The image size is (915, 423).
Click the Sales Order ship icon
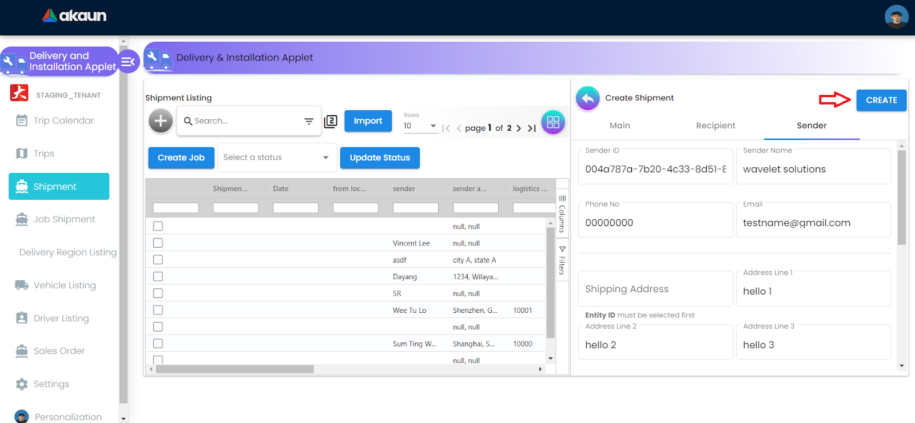click(x=22, y=351)
